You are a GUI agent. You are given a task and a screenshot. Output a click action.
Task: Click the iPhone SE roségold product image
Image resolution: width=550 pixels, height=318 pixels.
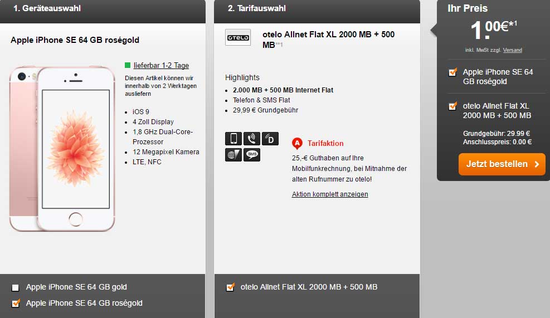tap(62, 149)
